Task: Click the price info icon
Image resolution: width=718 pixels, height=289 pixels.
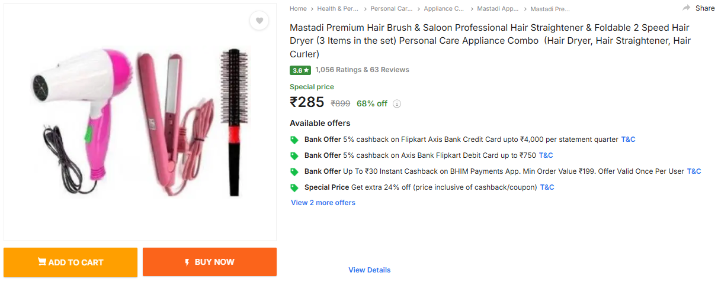Action: [x=397, y=104]
